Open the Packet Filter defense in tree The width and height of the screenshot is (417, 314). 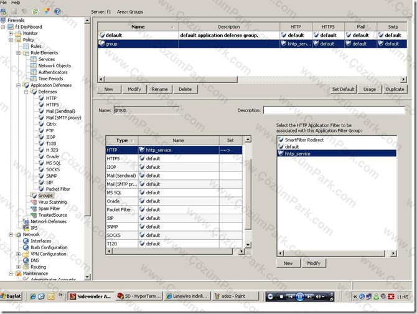[x=58, y=189]
